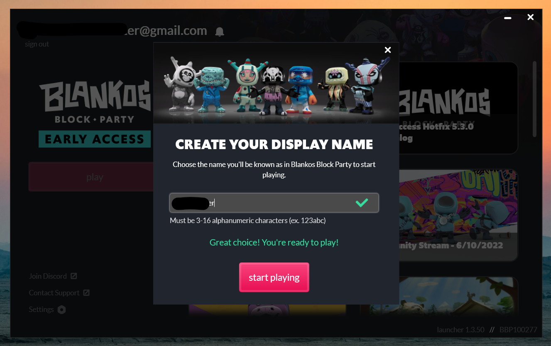Click the Settings gear icon
Screen dimensions: 551x346
point(62,309)
